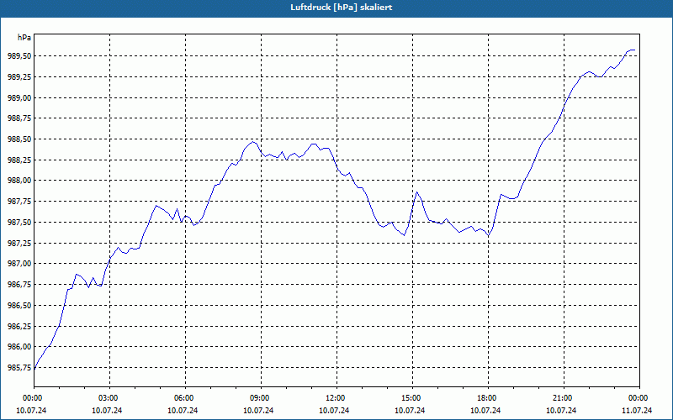Click the "11.07.24" date label
Viewport: 673px width, 420px height.
pos(637,411)
